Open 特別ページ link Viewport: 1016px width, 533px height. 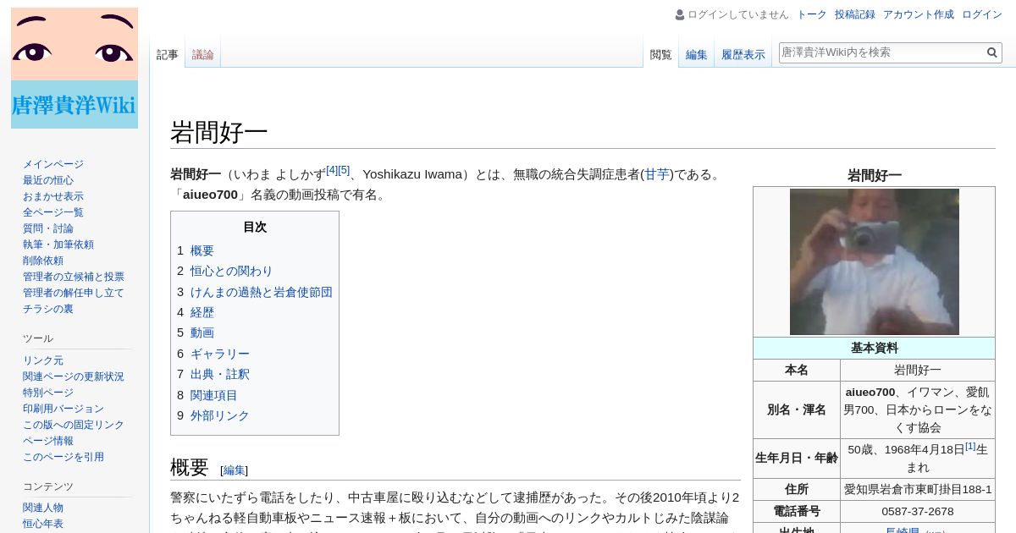pyautogui.click(x=48, y=393)
